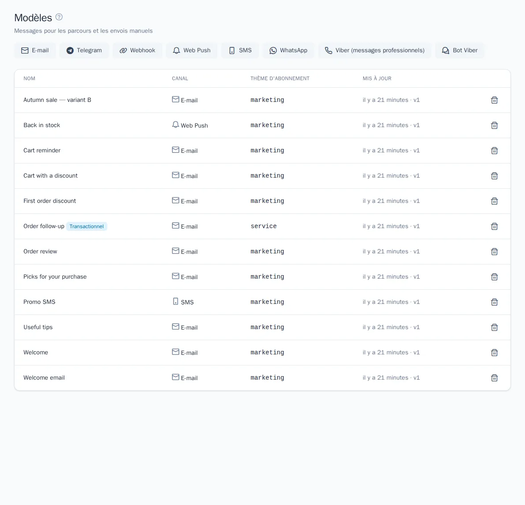The width and height of the screenshot is (525, 505).
Task: Create a Bot Viber template
Action: click(x=460, y=50)
